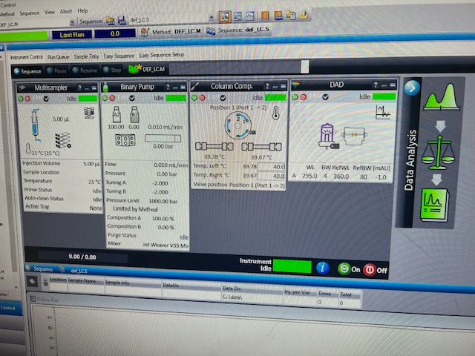Toggle Multisampler panel details with rightmost header button
Image resolution: width=475 pixels, height=356 pixels.
pos(94,88)
